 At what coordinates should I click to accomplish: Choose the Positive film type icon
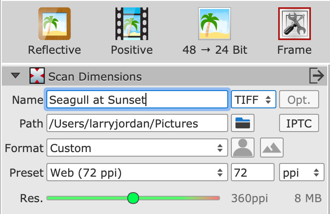[132, 24]
